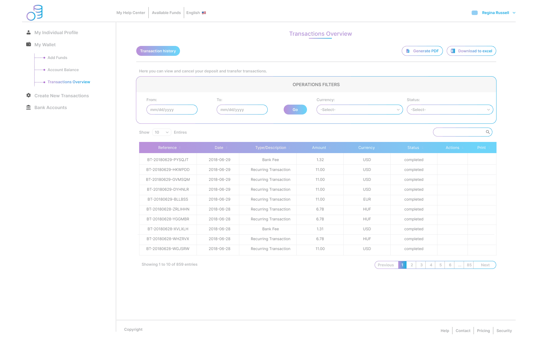Open the Currency filter dropdown
This screenshot has width=538, height=340.
(x=359, y=110)
